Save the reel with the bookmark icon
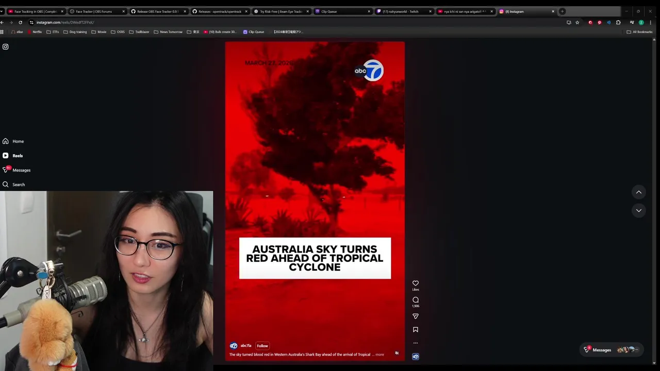Screen dimensions: 660x371 416,330
